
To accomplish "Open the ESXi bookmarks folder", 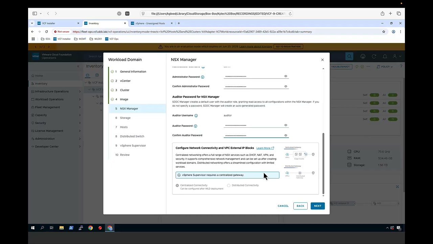I will click(45, 39).
